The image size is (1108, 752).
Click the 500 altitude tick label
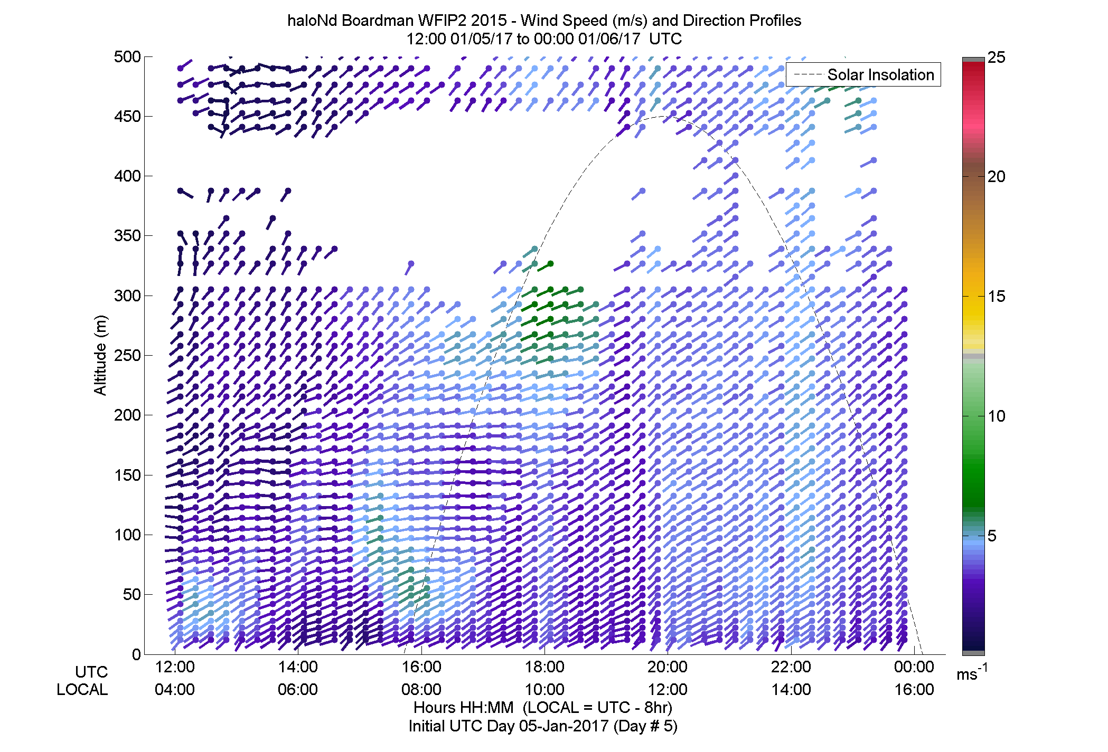127,56
